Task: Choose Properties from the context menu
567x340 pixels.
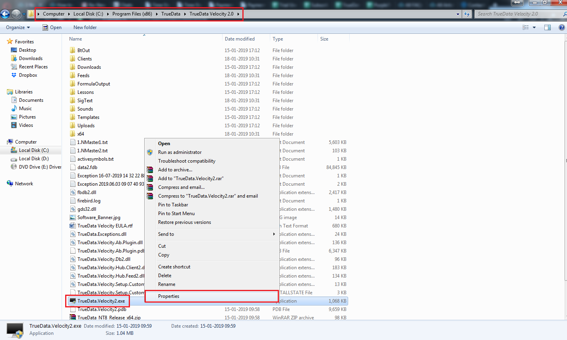Action: pyautogui.click(x=211, y=296)
